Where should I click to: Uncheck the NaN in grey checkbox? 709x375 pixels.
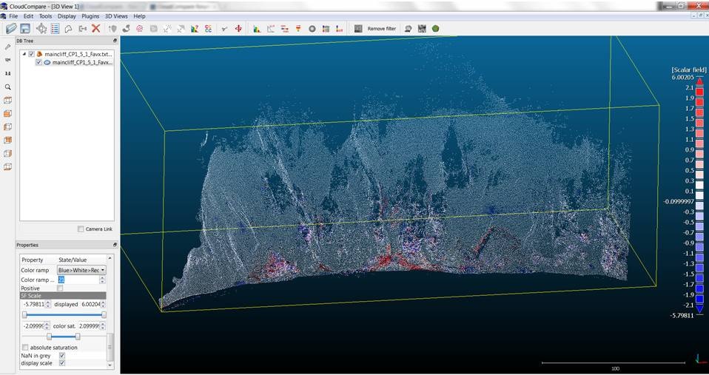point(61,356)
